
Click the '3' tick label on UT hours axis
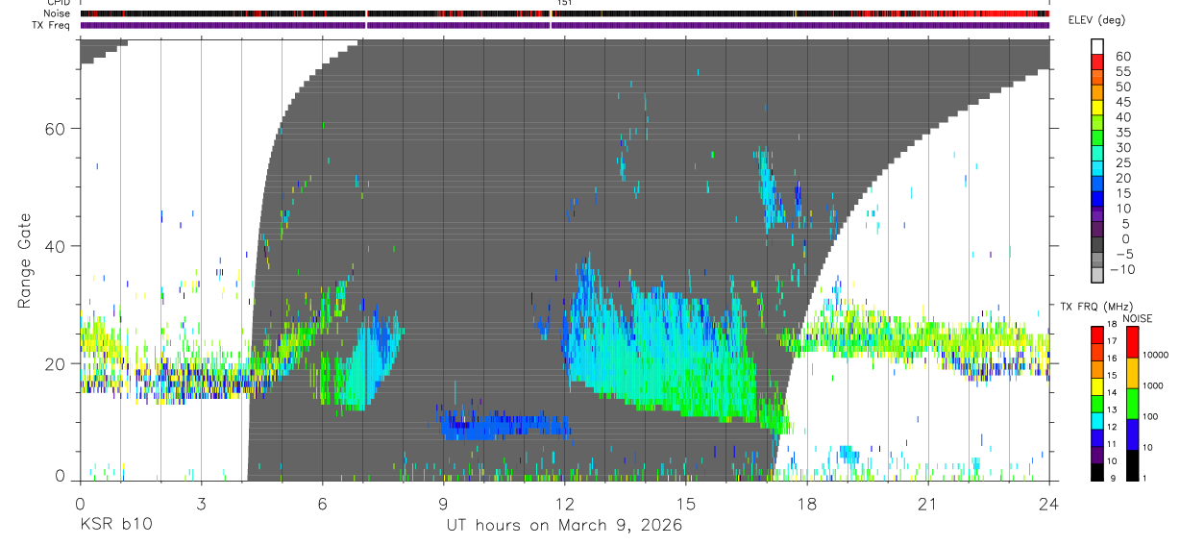[x=200, y=504]
